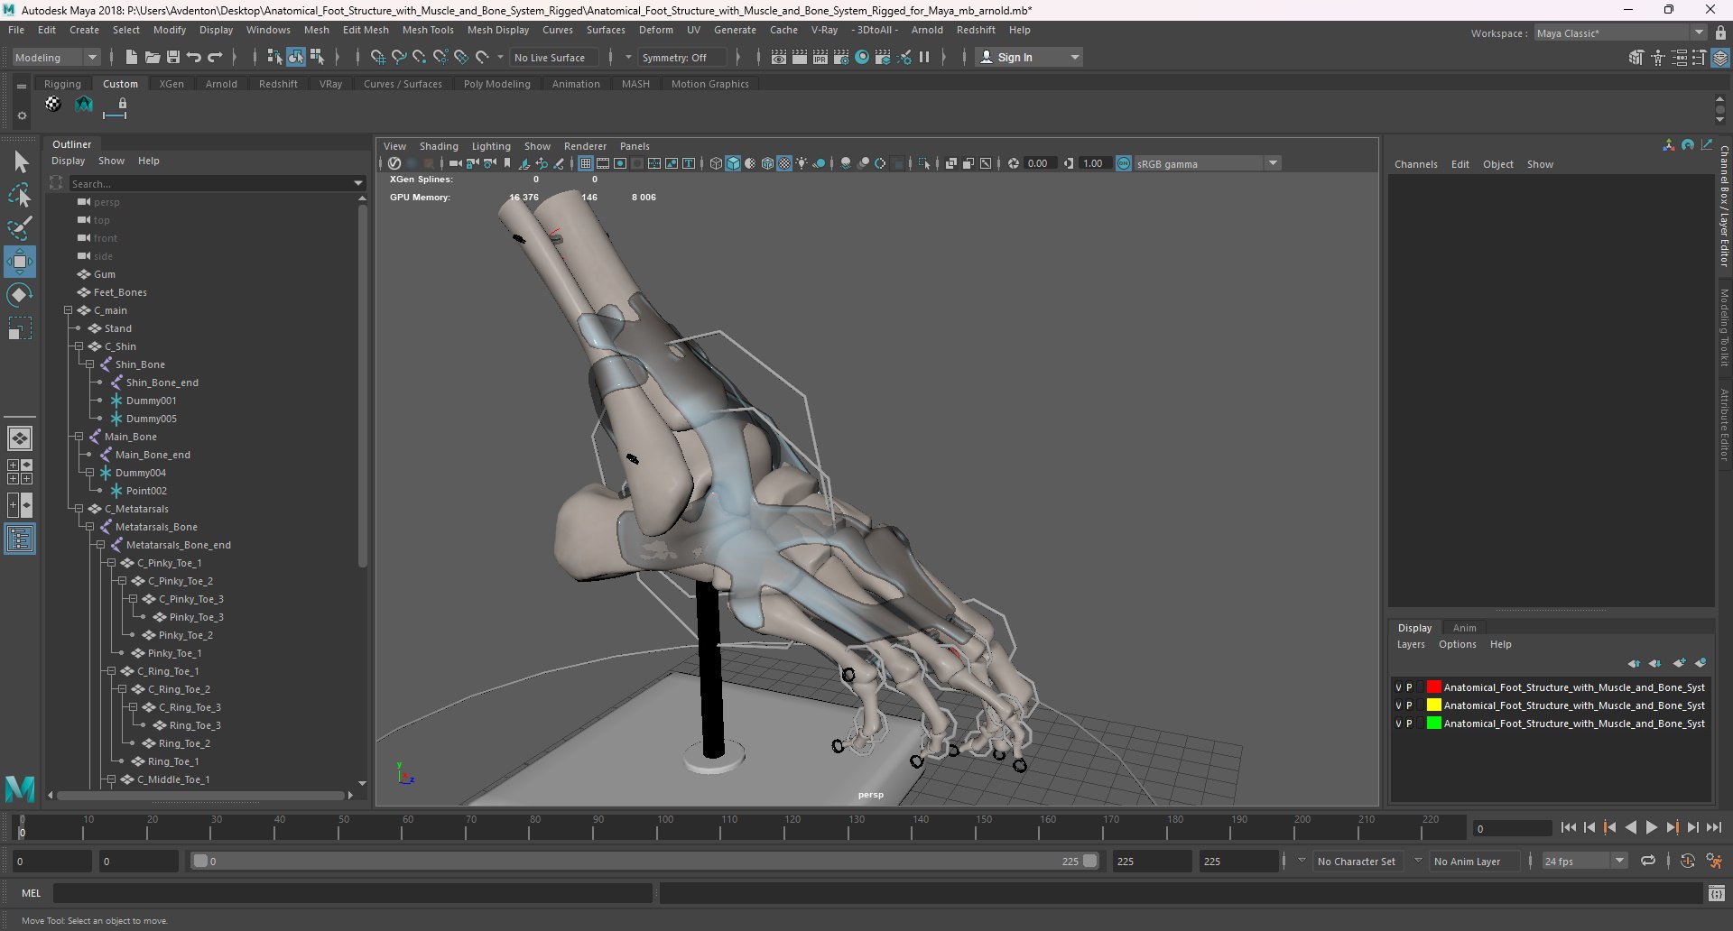Image resolution: width=1733 pixels, height=931 pixels.
Task: Toggle visibility V of yellow layer
Action: click(x=1398, y=705)
